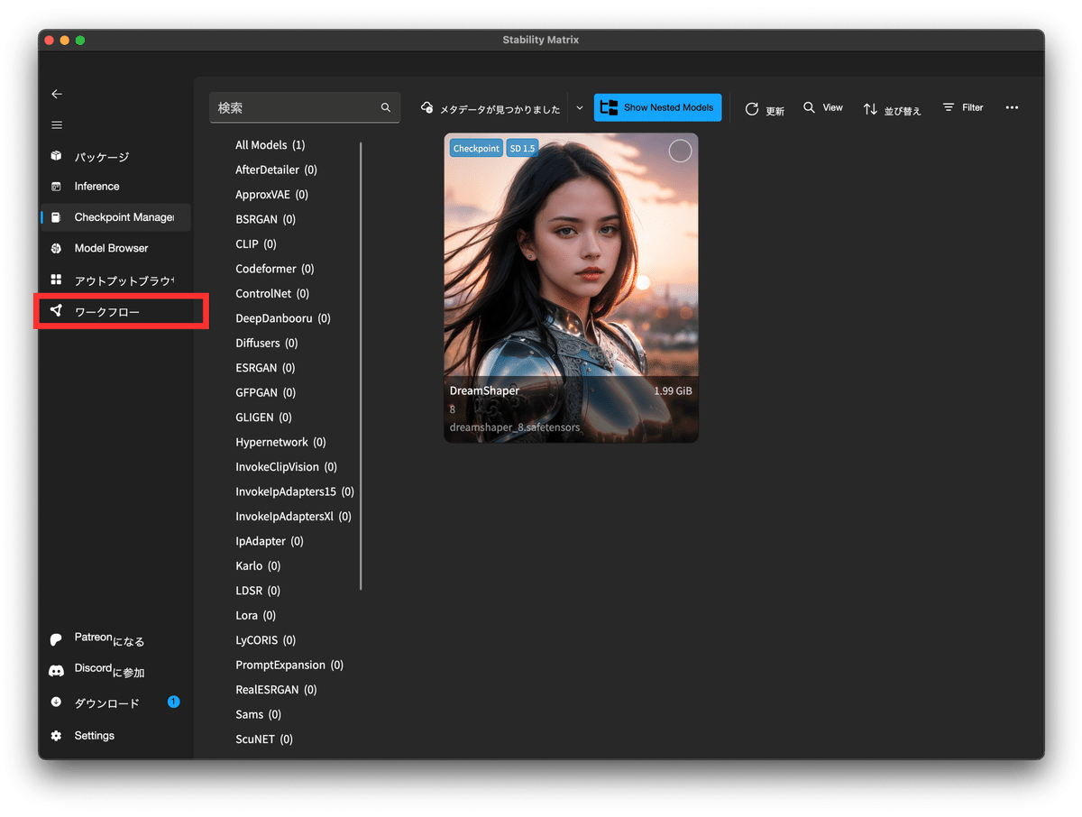Viewport: 1082px width, 817px height.
Task: Open the ワークフロー workflow page
Action: (115, 311)
